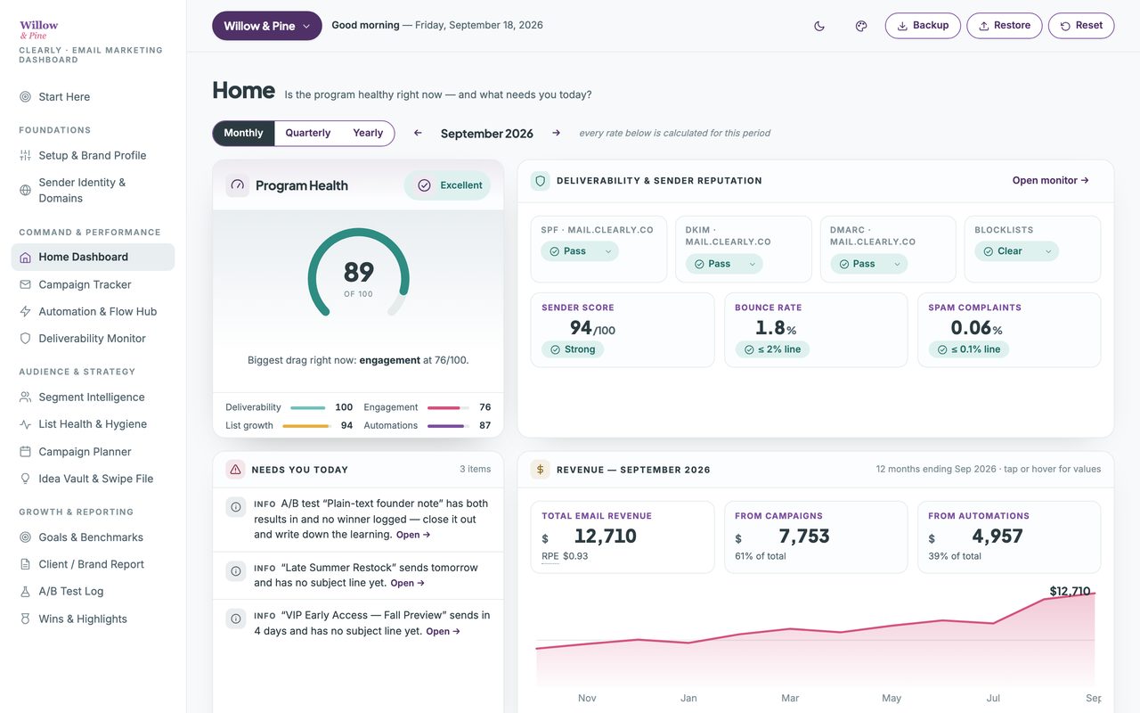The height and width of the screenshot is (713, 1140).
Task: Open the DMARC status Pass dropdown
Action: (x=869, y=264)
